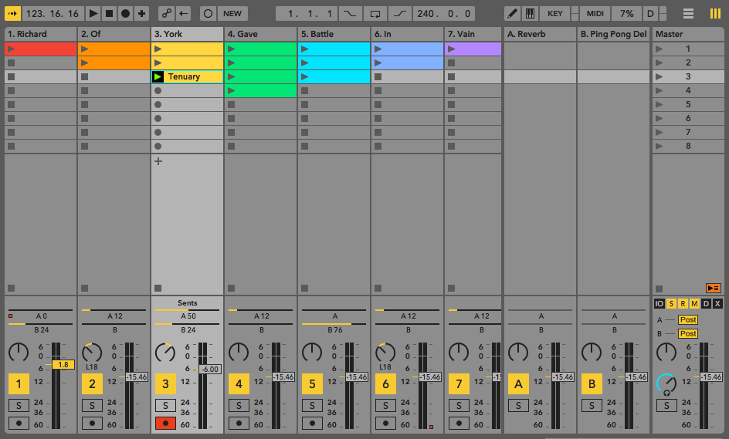
Task: Toggle the IO section visibility button
Action: coord(659,303)
